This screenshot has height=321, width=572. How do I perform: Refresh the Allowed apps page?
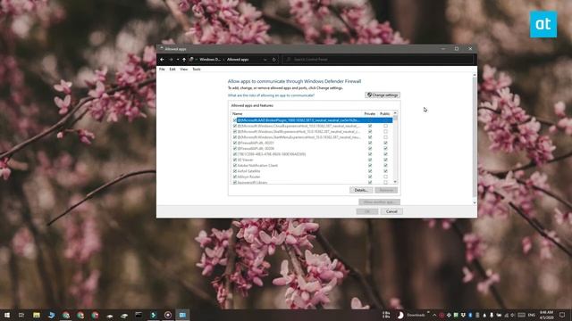pos(274,60)
